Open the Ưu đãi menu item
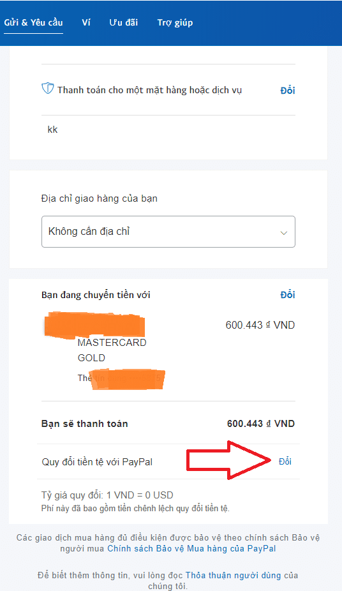This screenshot has height=591, width=342. click(x=124, y=22)
